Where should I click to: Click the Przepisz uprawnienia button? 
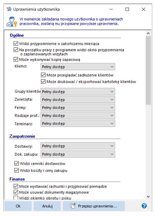coord(94,206)
